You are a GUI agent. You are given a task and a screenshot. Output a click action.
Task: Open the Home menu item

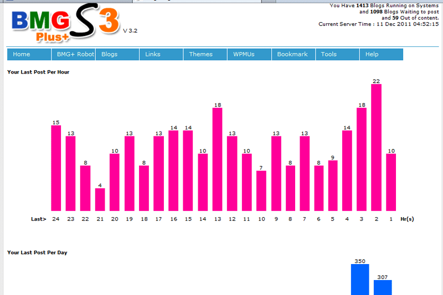pos(29,54)
